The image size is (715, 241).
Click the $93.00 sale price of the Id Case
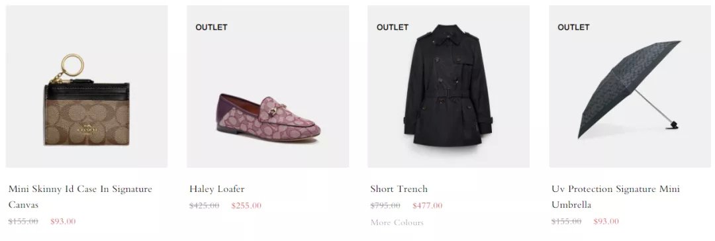click(63, 221)
